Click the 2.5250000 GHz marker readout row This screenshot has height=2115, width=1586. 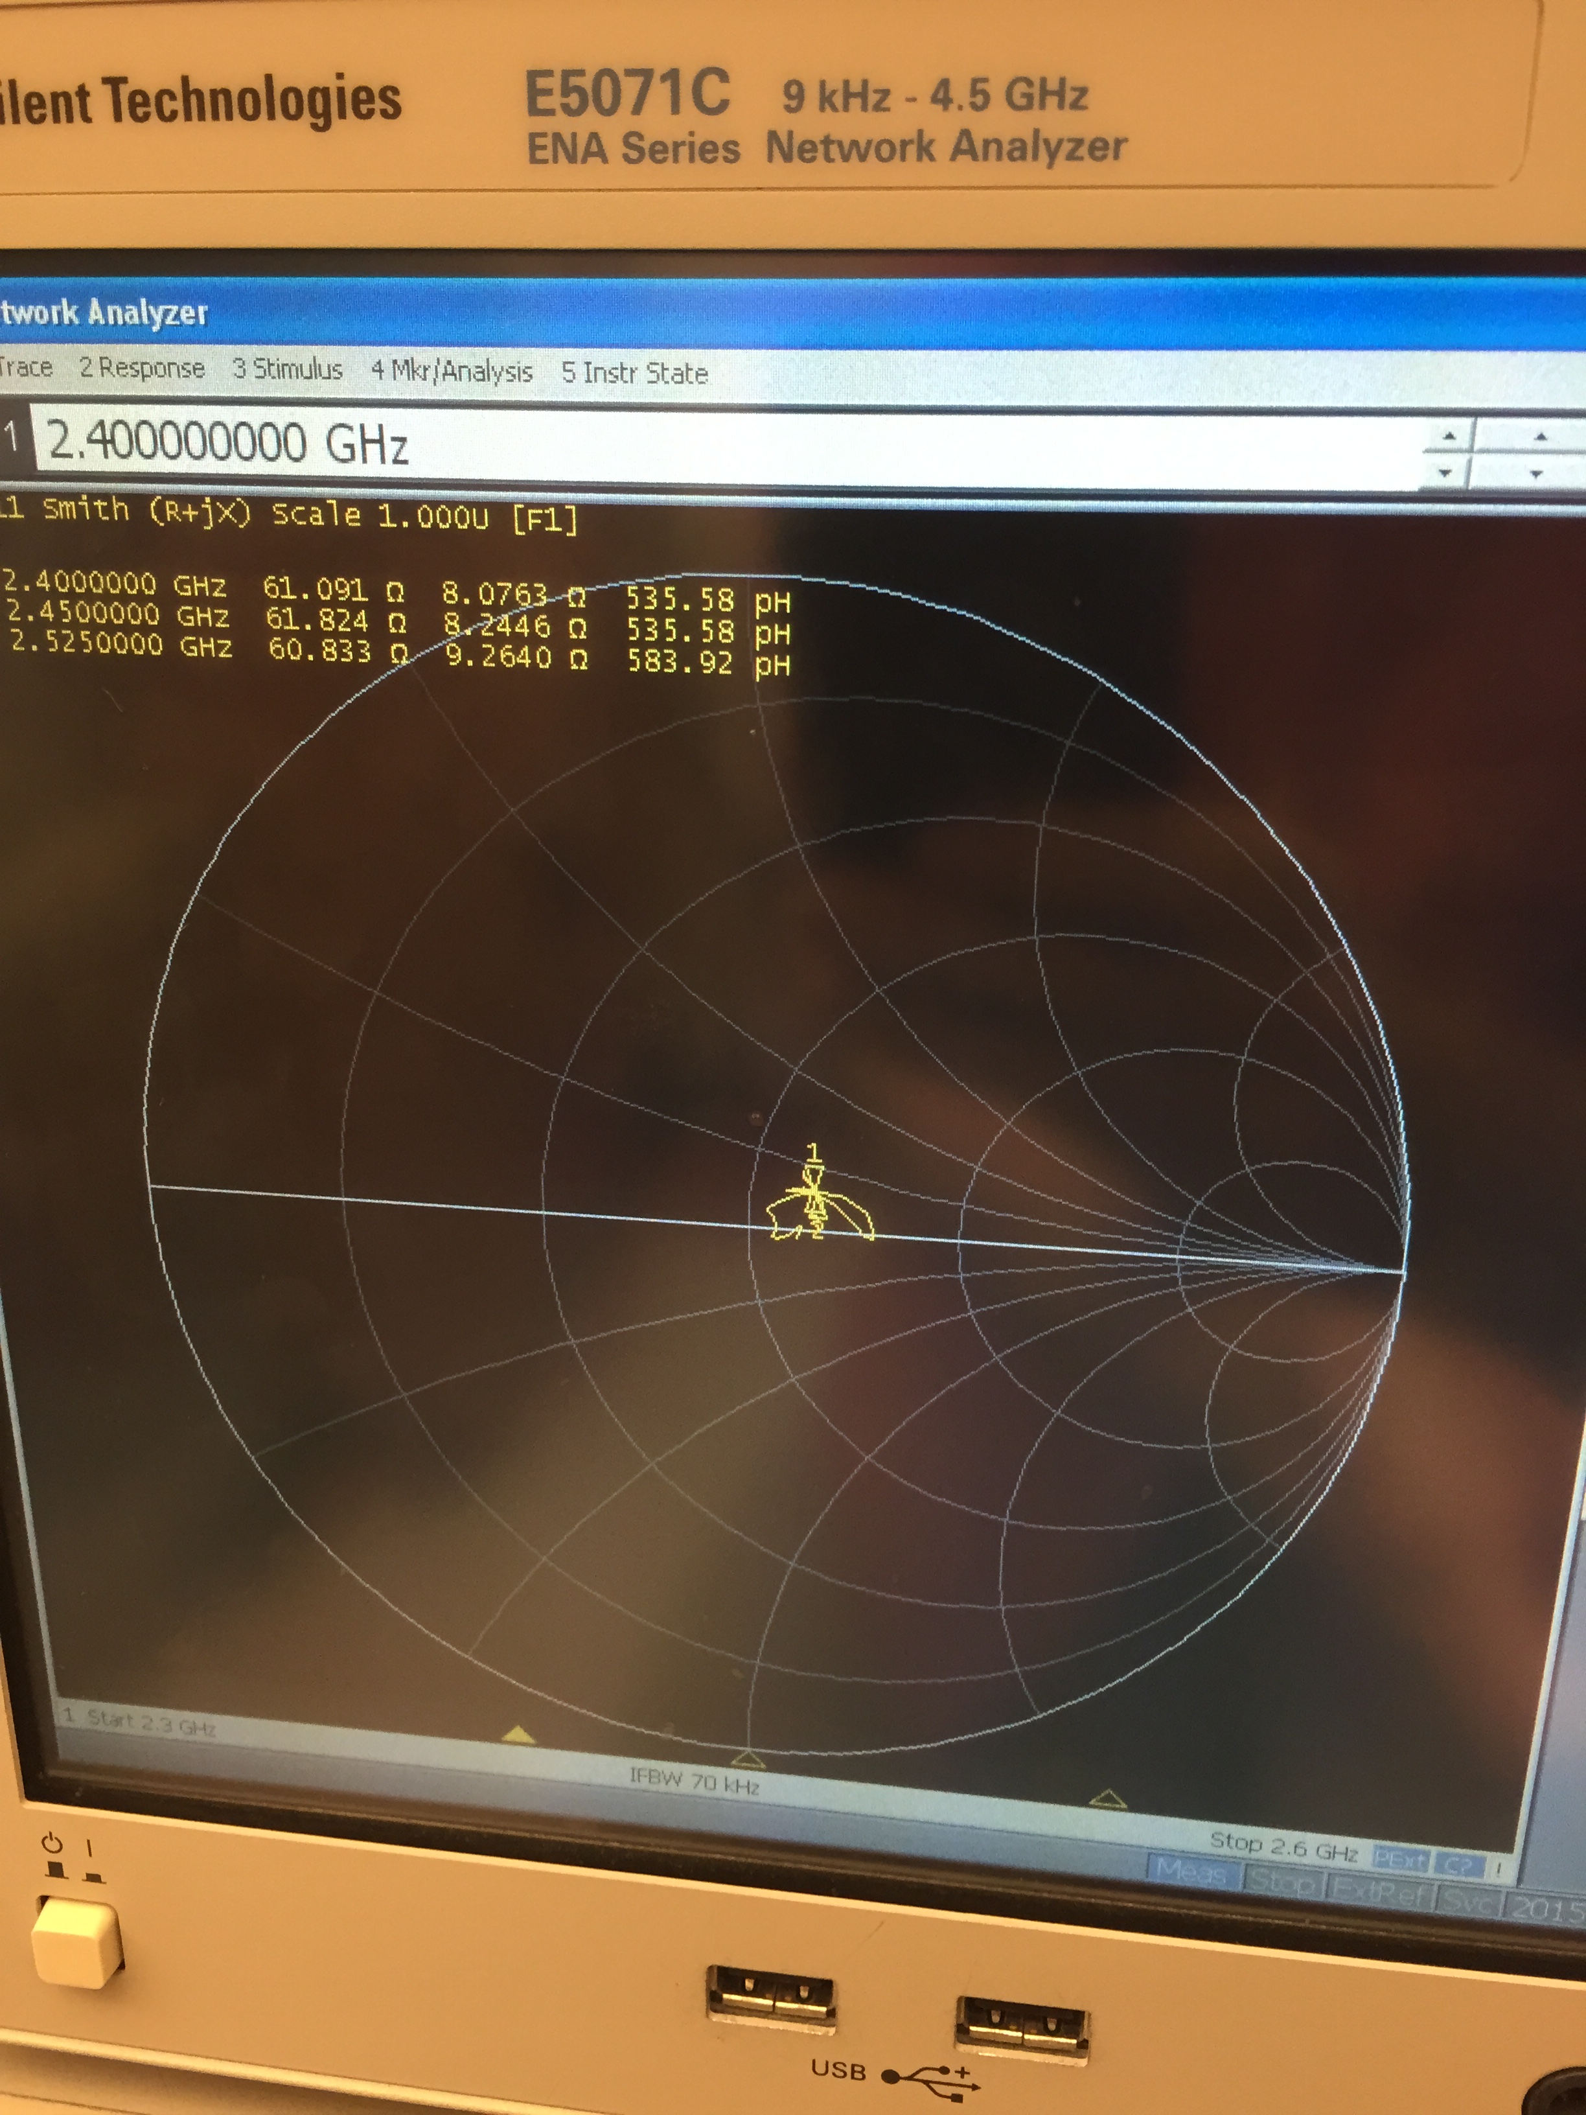point(402,654)
